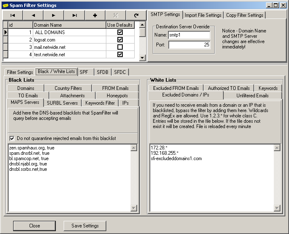Click the previous record arrow button

coord(34,15)
